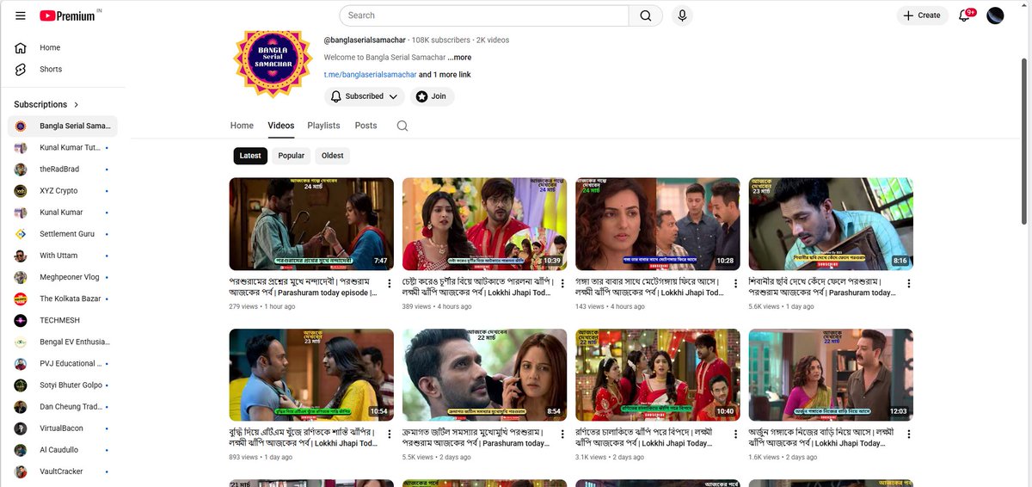Image resolution: width=1032 pixels, height=487 pixels.
Task: Play the 10:54 video thumbnail
Action: 311,374
